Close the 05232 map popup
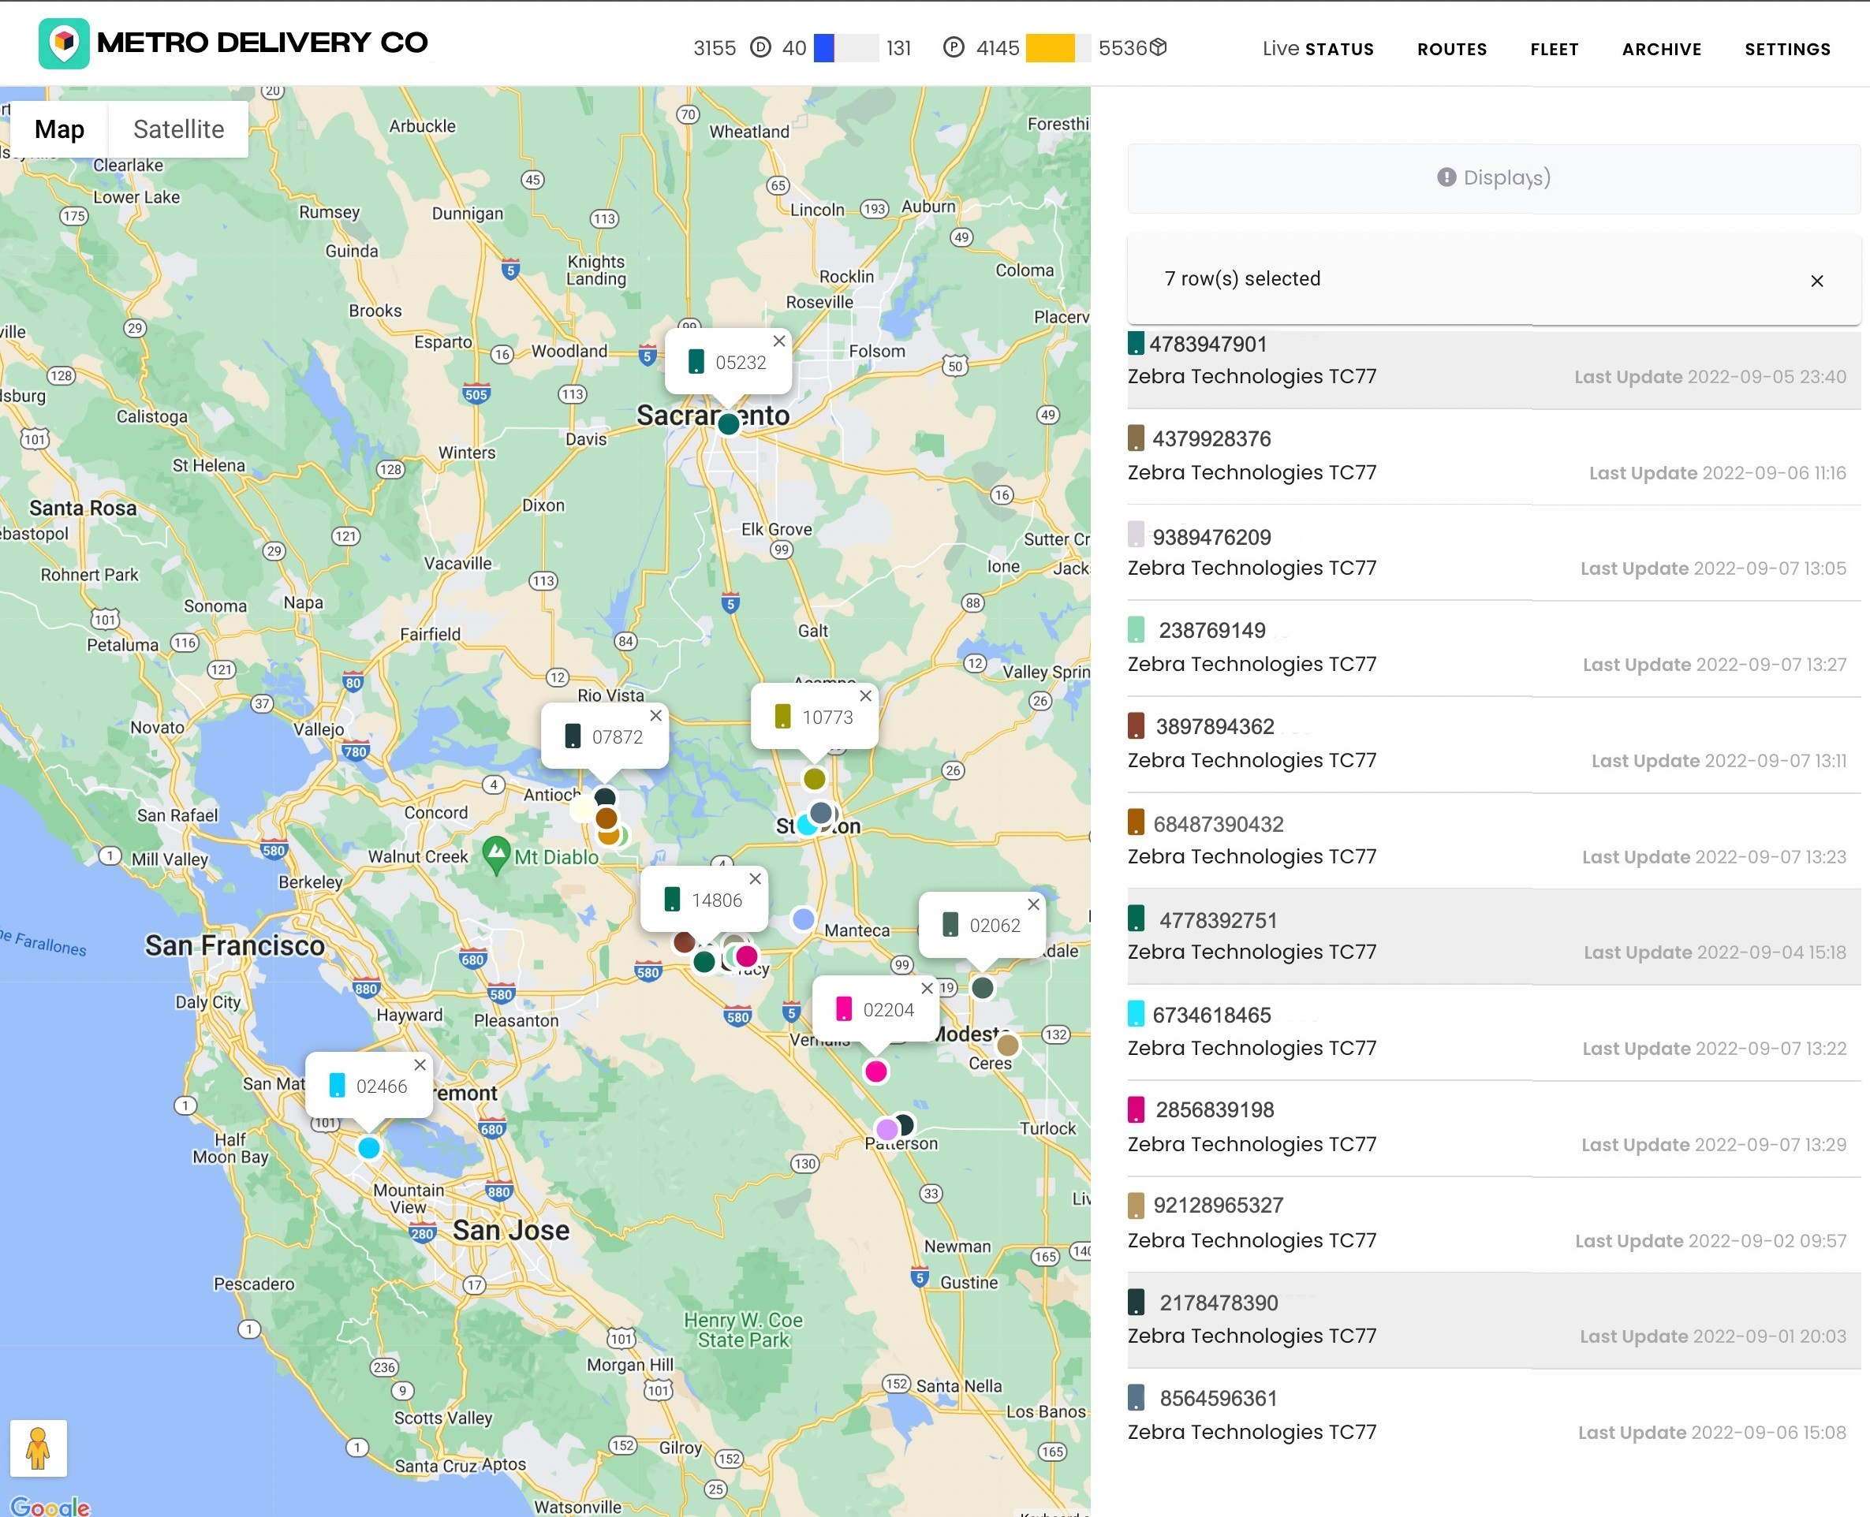 (x=779, y=341)
